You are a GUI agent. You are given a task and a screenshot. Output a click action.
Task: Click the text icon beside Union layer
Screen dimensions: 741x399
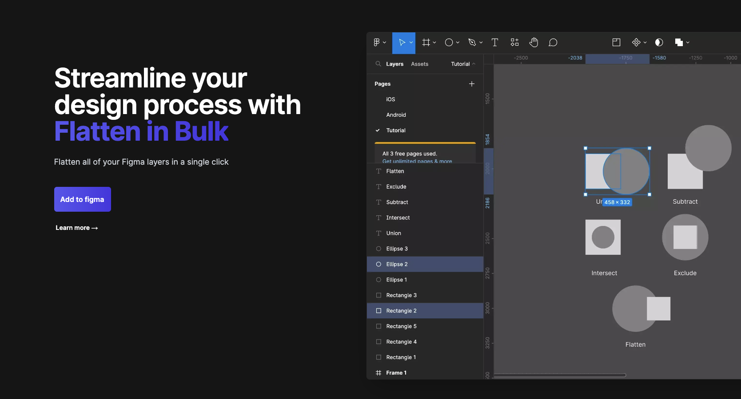coord(378,233)
